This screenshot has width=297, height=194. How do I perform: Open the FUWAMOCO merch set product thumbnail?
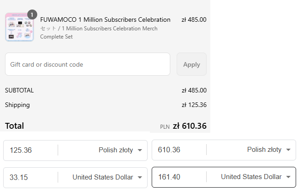click(x=20, y=27)
